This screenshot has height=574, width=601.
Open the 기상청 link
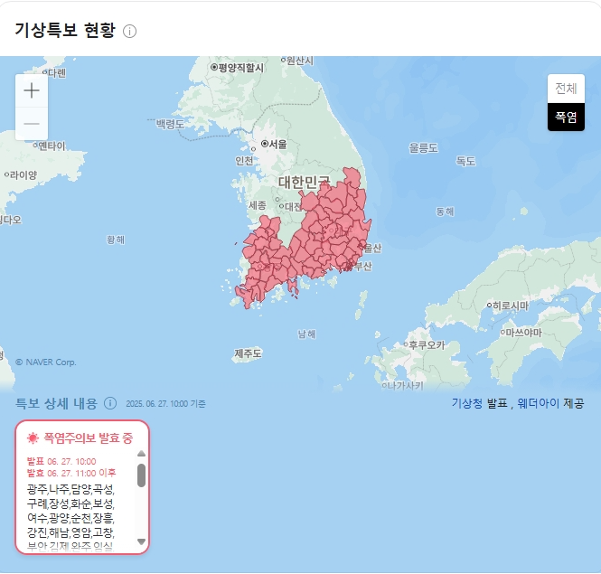coord(467,403)
